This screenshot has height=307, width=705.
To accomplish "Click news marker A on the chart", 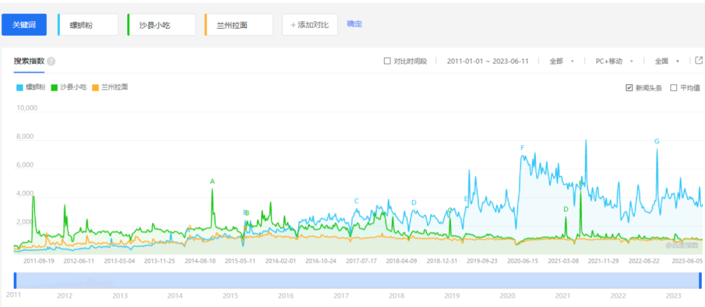I will pos(212,181).
